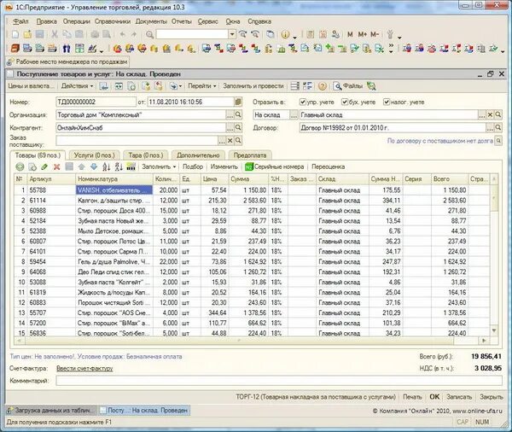Expand the Заполнить dropdown in table toolbar
The width and height of the screenshot is (512, 432).
(159, 167)
